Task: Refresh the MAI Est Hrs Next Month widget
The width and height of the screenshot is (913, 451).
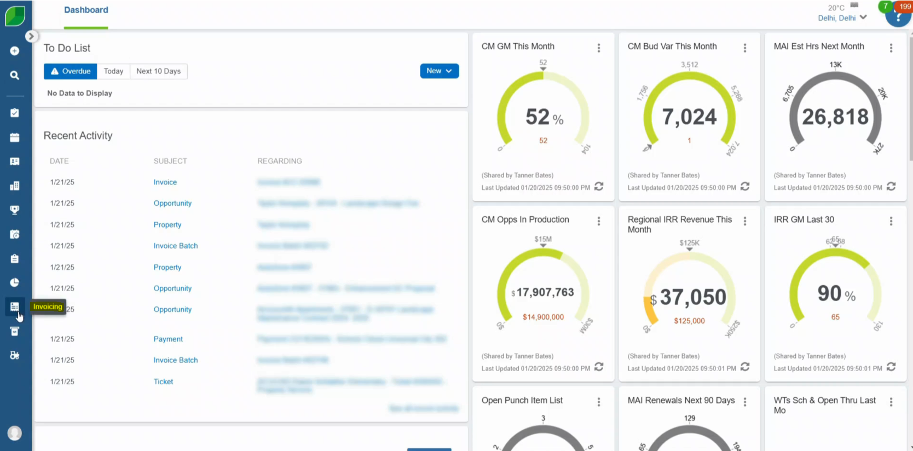Action: click(891, 187)
